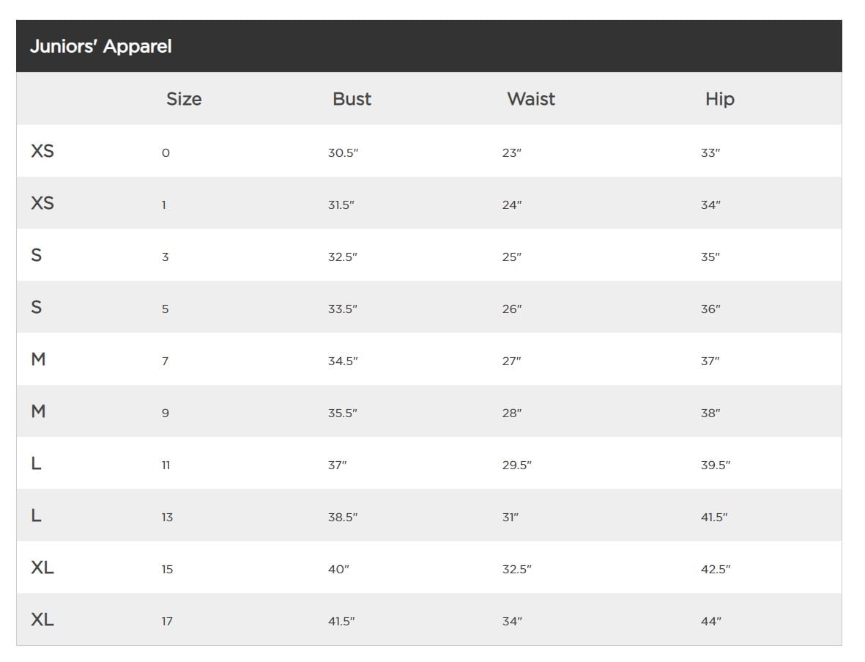This screenshot has height=662, width=865.
Task: Click the 30.5" bust value
Action: tap(343, 153)
